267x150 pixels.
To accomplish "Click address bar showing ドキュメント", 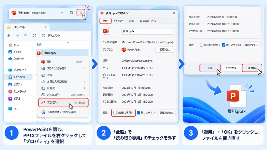I will pyautogui.click(x=65, y=36).
